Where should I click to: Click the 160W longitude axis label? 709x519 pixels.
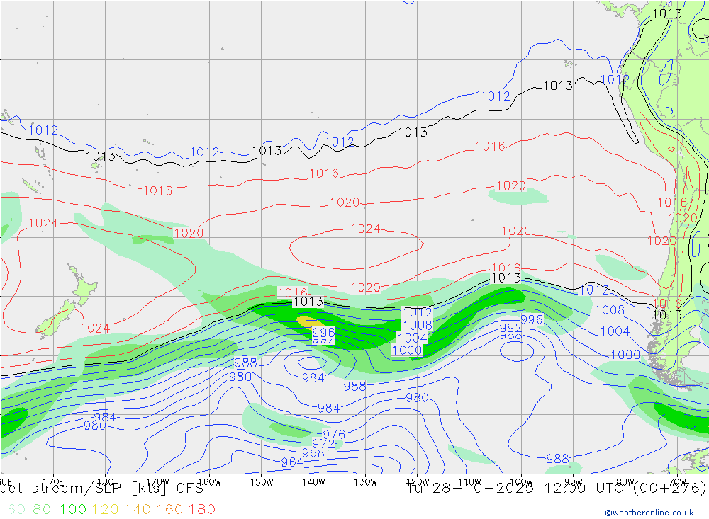[209, 482]
